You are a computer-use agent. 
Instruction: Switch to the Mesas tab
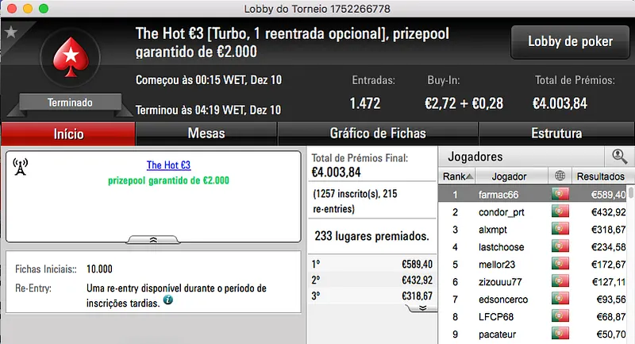pos(206,133)
